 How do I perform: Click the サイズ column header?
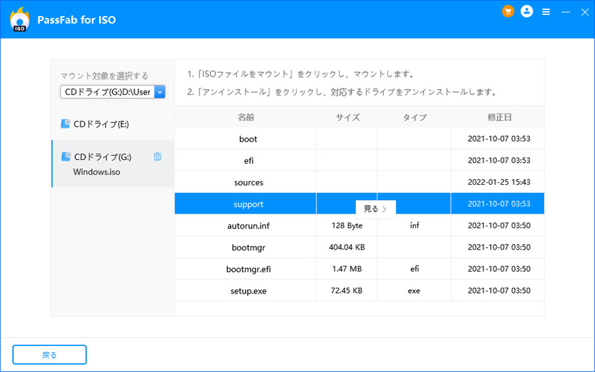click(x=347, y=117)
